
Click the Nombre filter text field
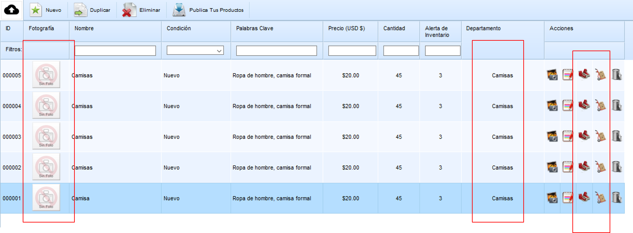[115, 51]
